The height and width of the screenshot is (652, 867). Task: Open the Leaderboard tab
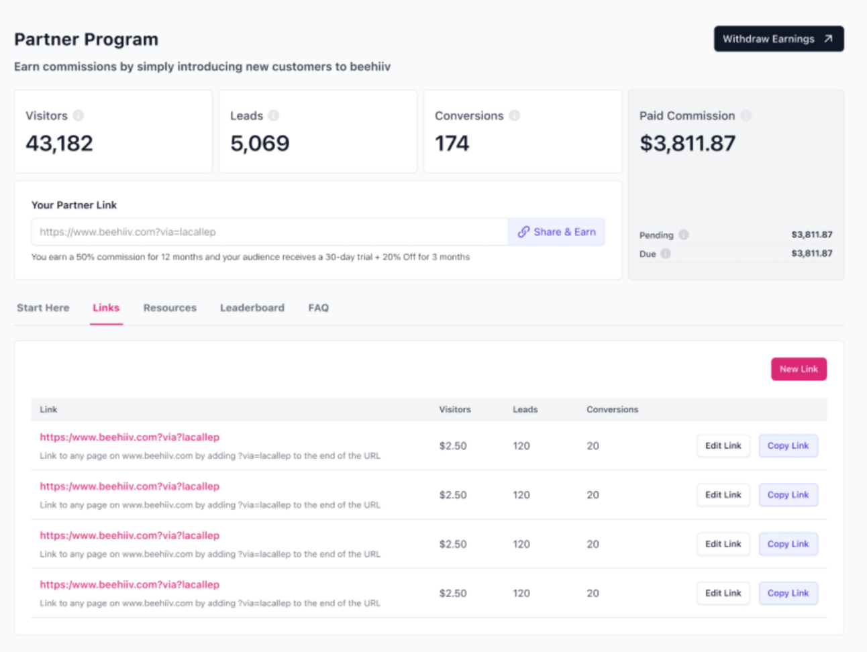(x=252, y=308)
